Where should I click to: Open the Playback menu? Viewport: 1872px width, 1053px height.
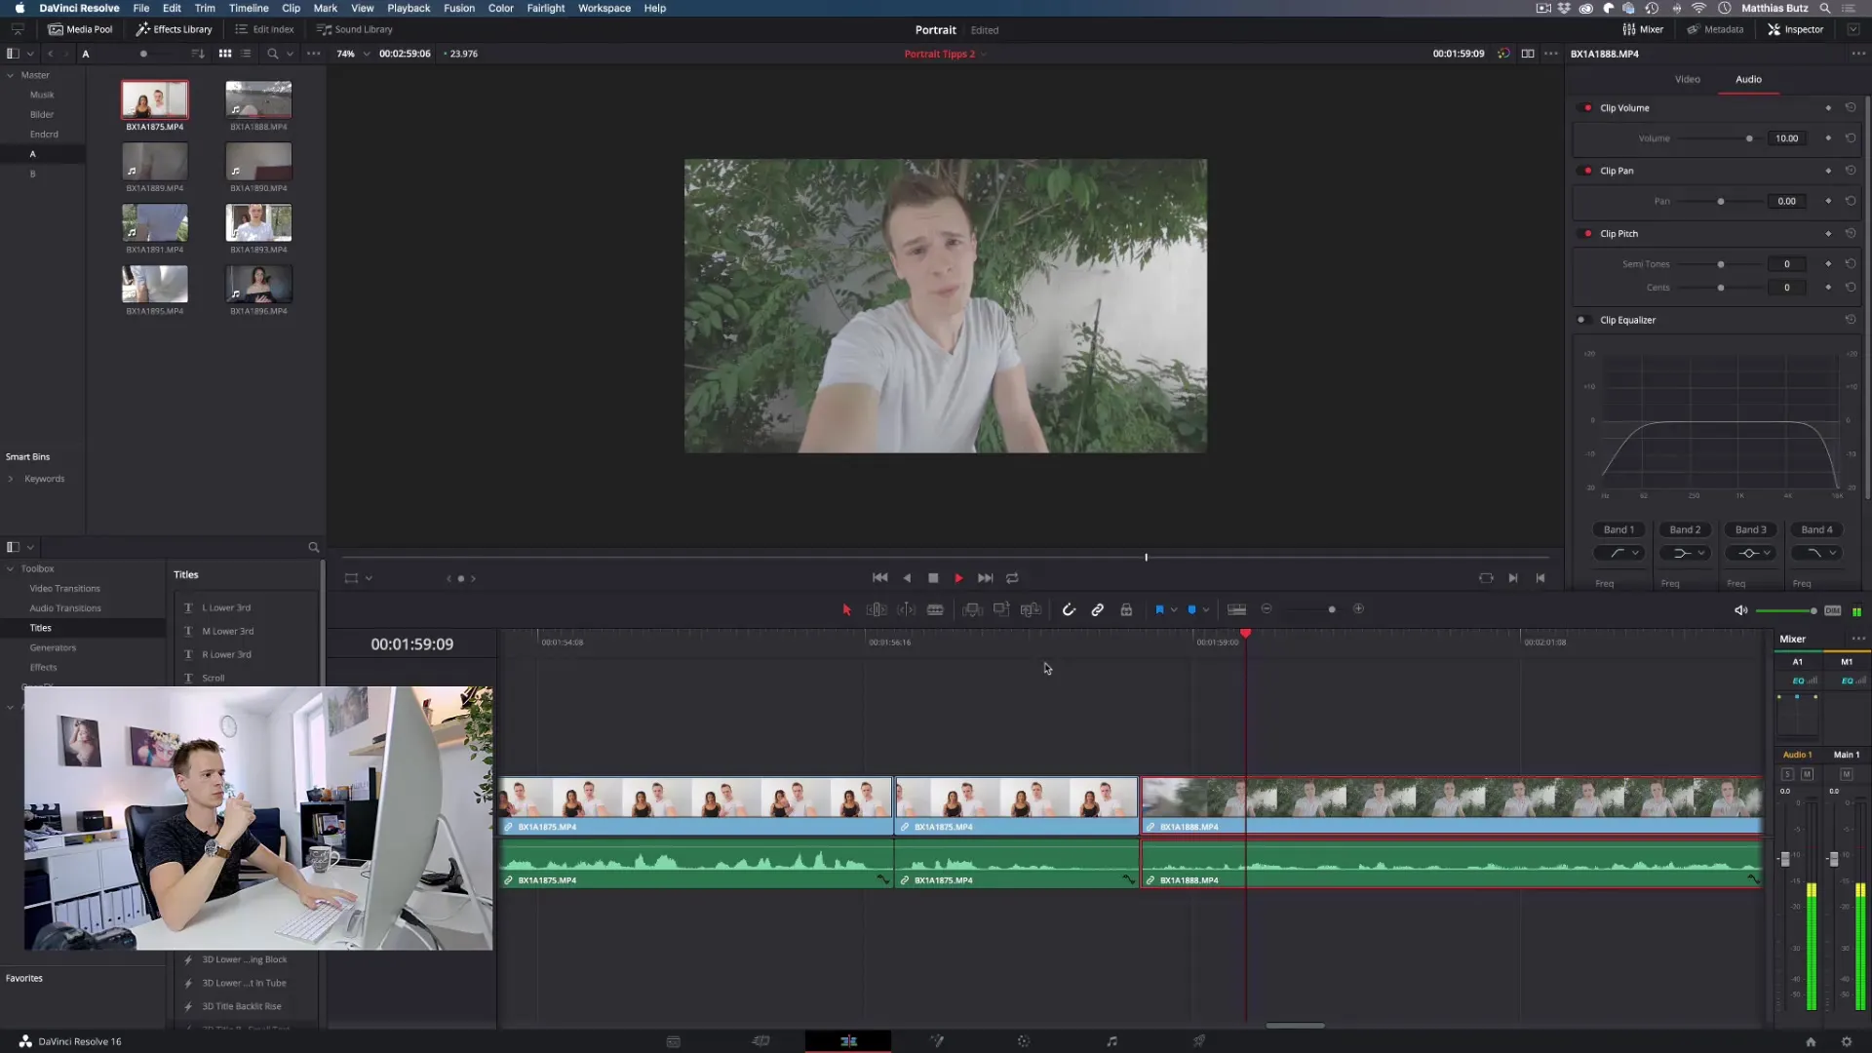pos(409,8)
